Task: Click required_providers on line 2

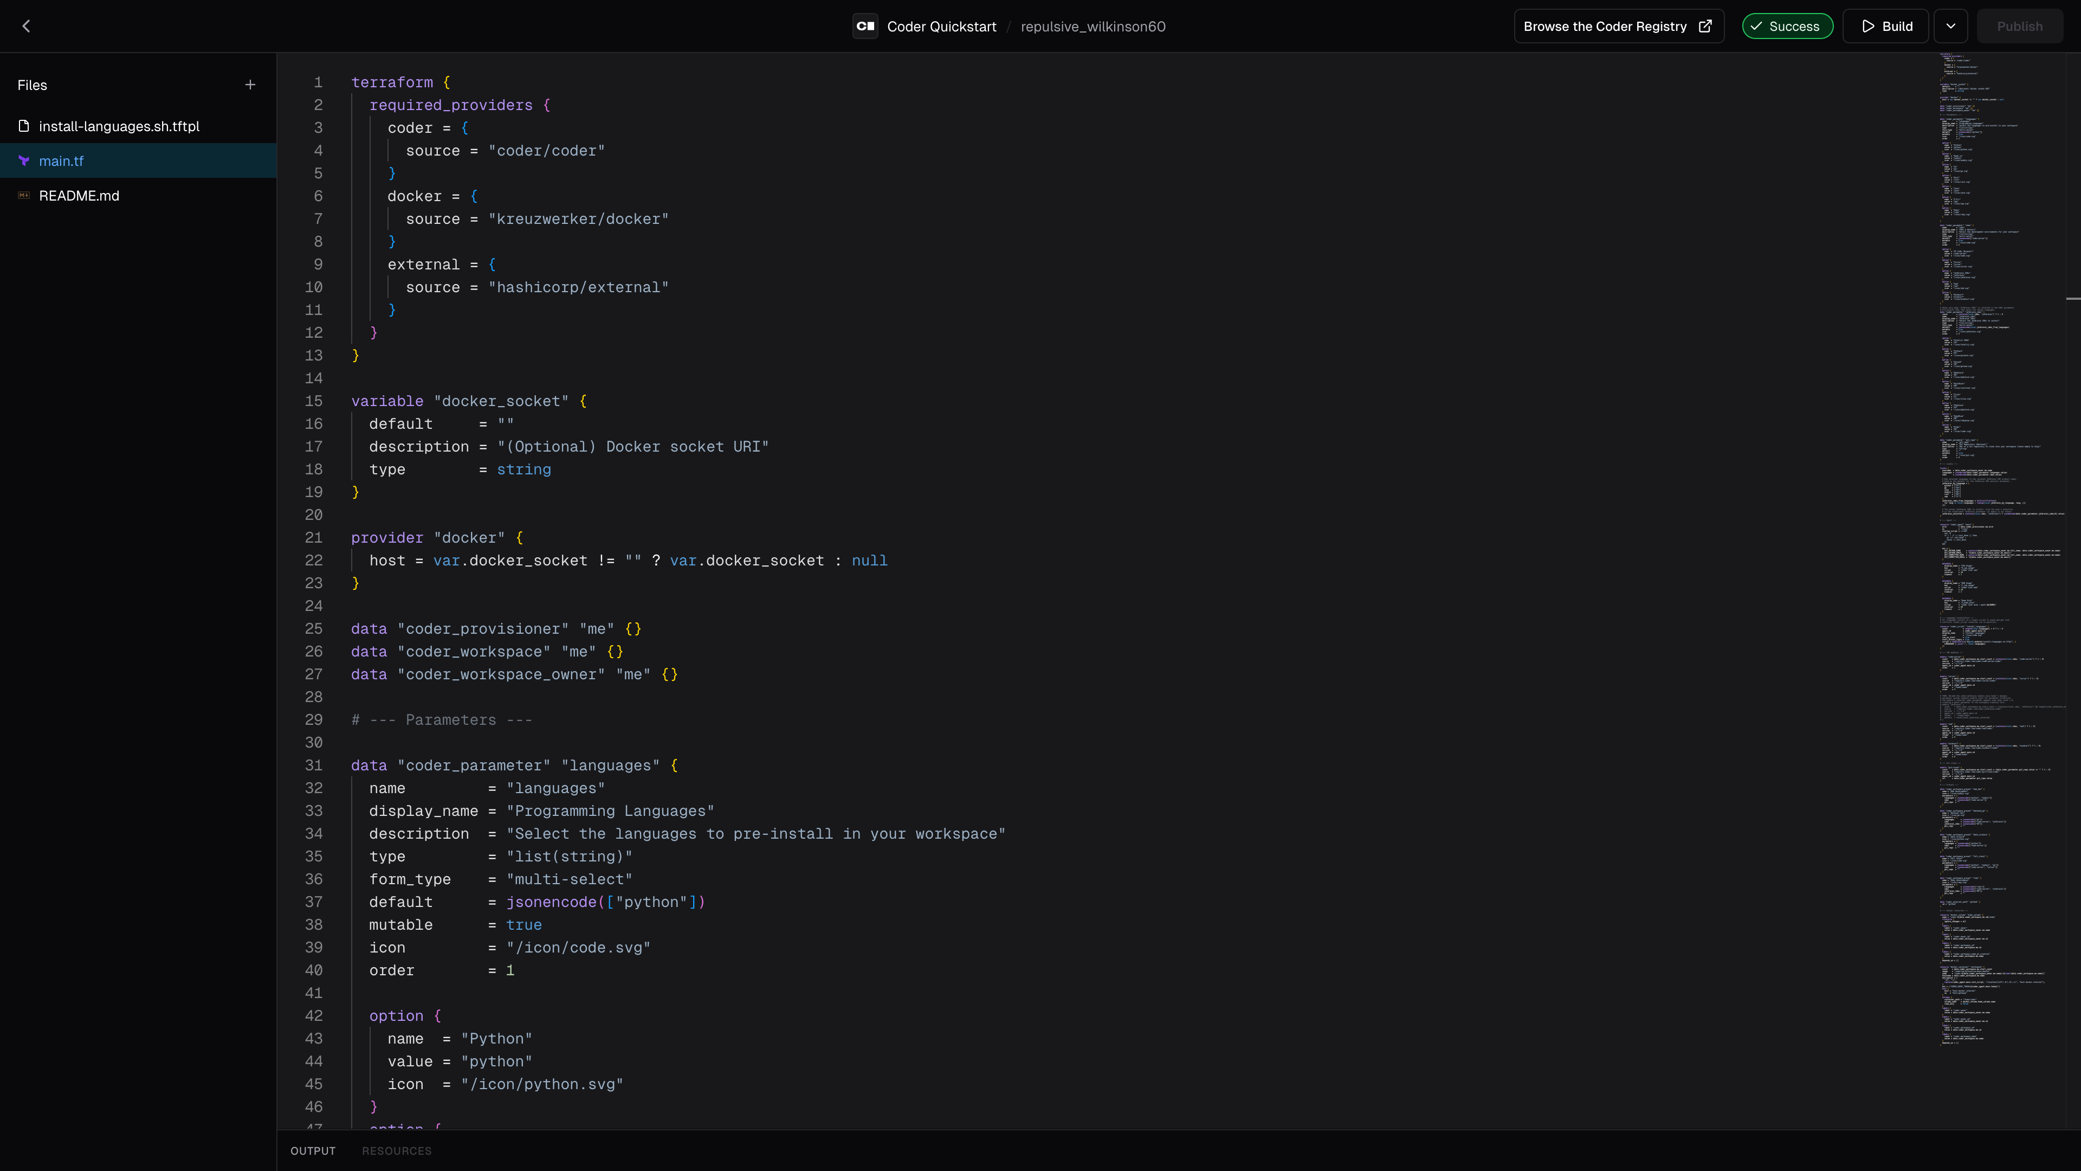Action: 451,105
